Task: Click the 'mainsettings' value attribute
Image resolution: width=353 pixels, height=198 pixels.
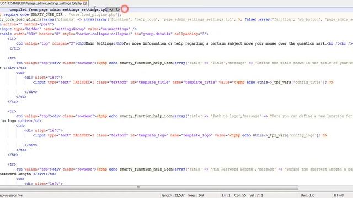Action: tap(115, 29)
